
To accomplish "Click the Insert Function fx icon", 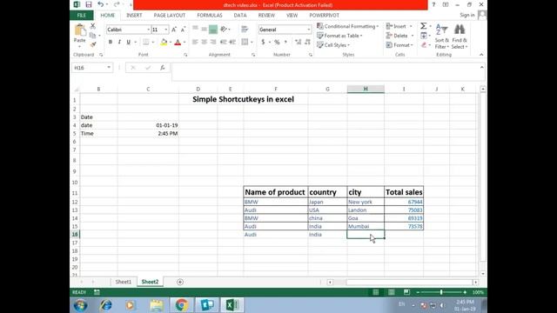I will (163, 68).
